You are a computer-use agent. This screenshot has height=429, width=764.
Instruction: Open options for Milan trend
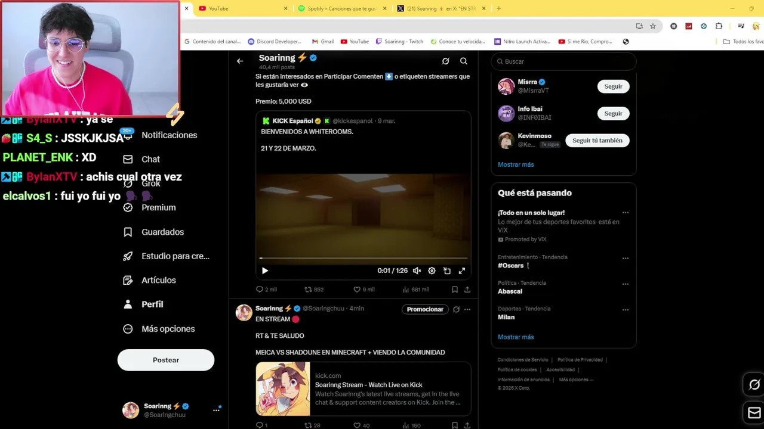click(626, 310)
